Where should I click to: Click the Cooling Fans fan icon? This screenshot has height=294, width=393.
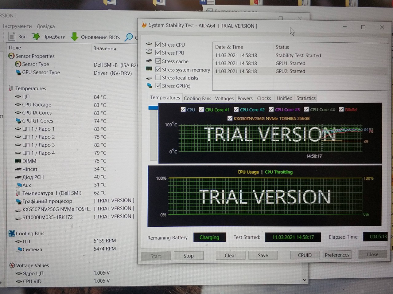(x=12, y=233)
